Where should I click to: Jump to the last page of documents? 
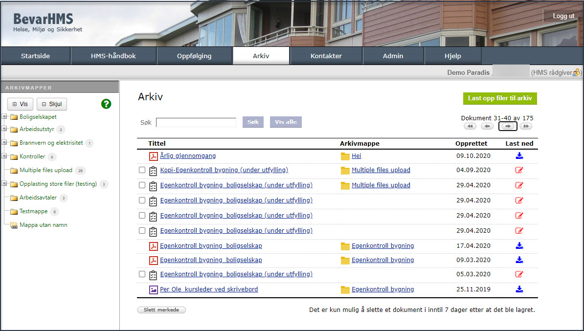click(526, 126)
